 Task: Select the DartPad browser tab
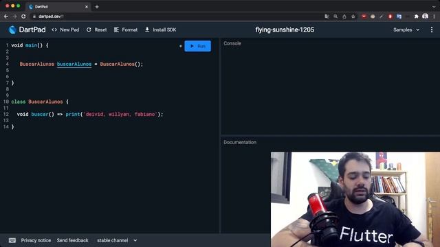coord(58,7)
